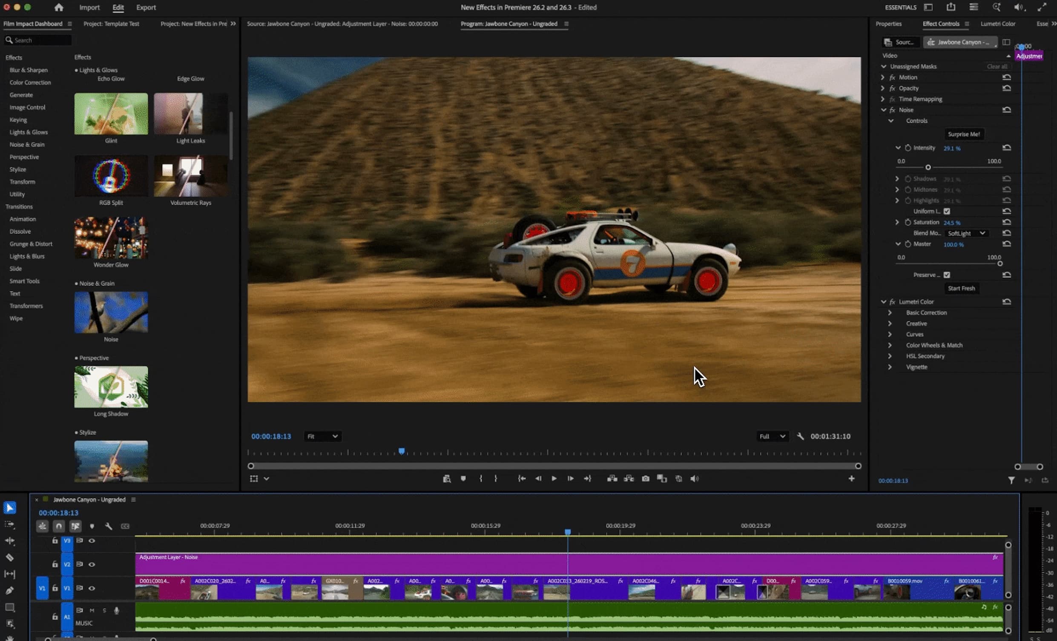
Task: Click the Surprise Me! button
Action: [963, 134]
